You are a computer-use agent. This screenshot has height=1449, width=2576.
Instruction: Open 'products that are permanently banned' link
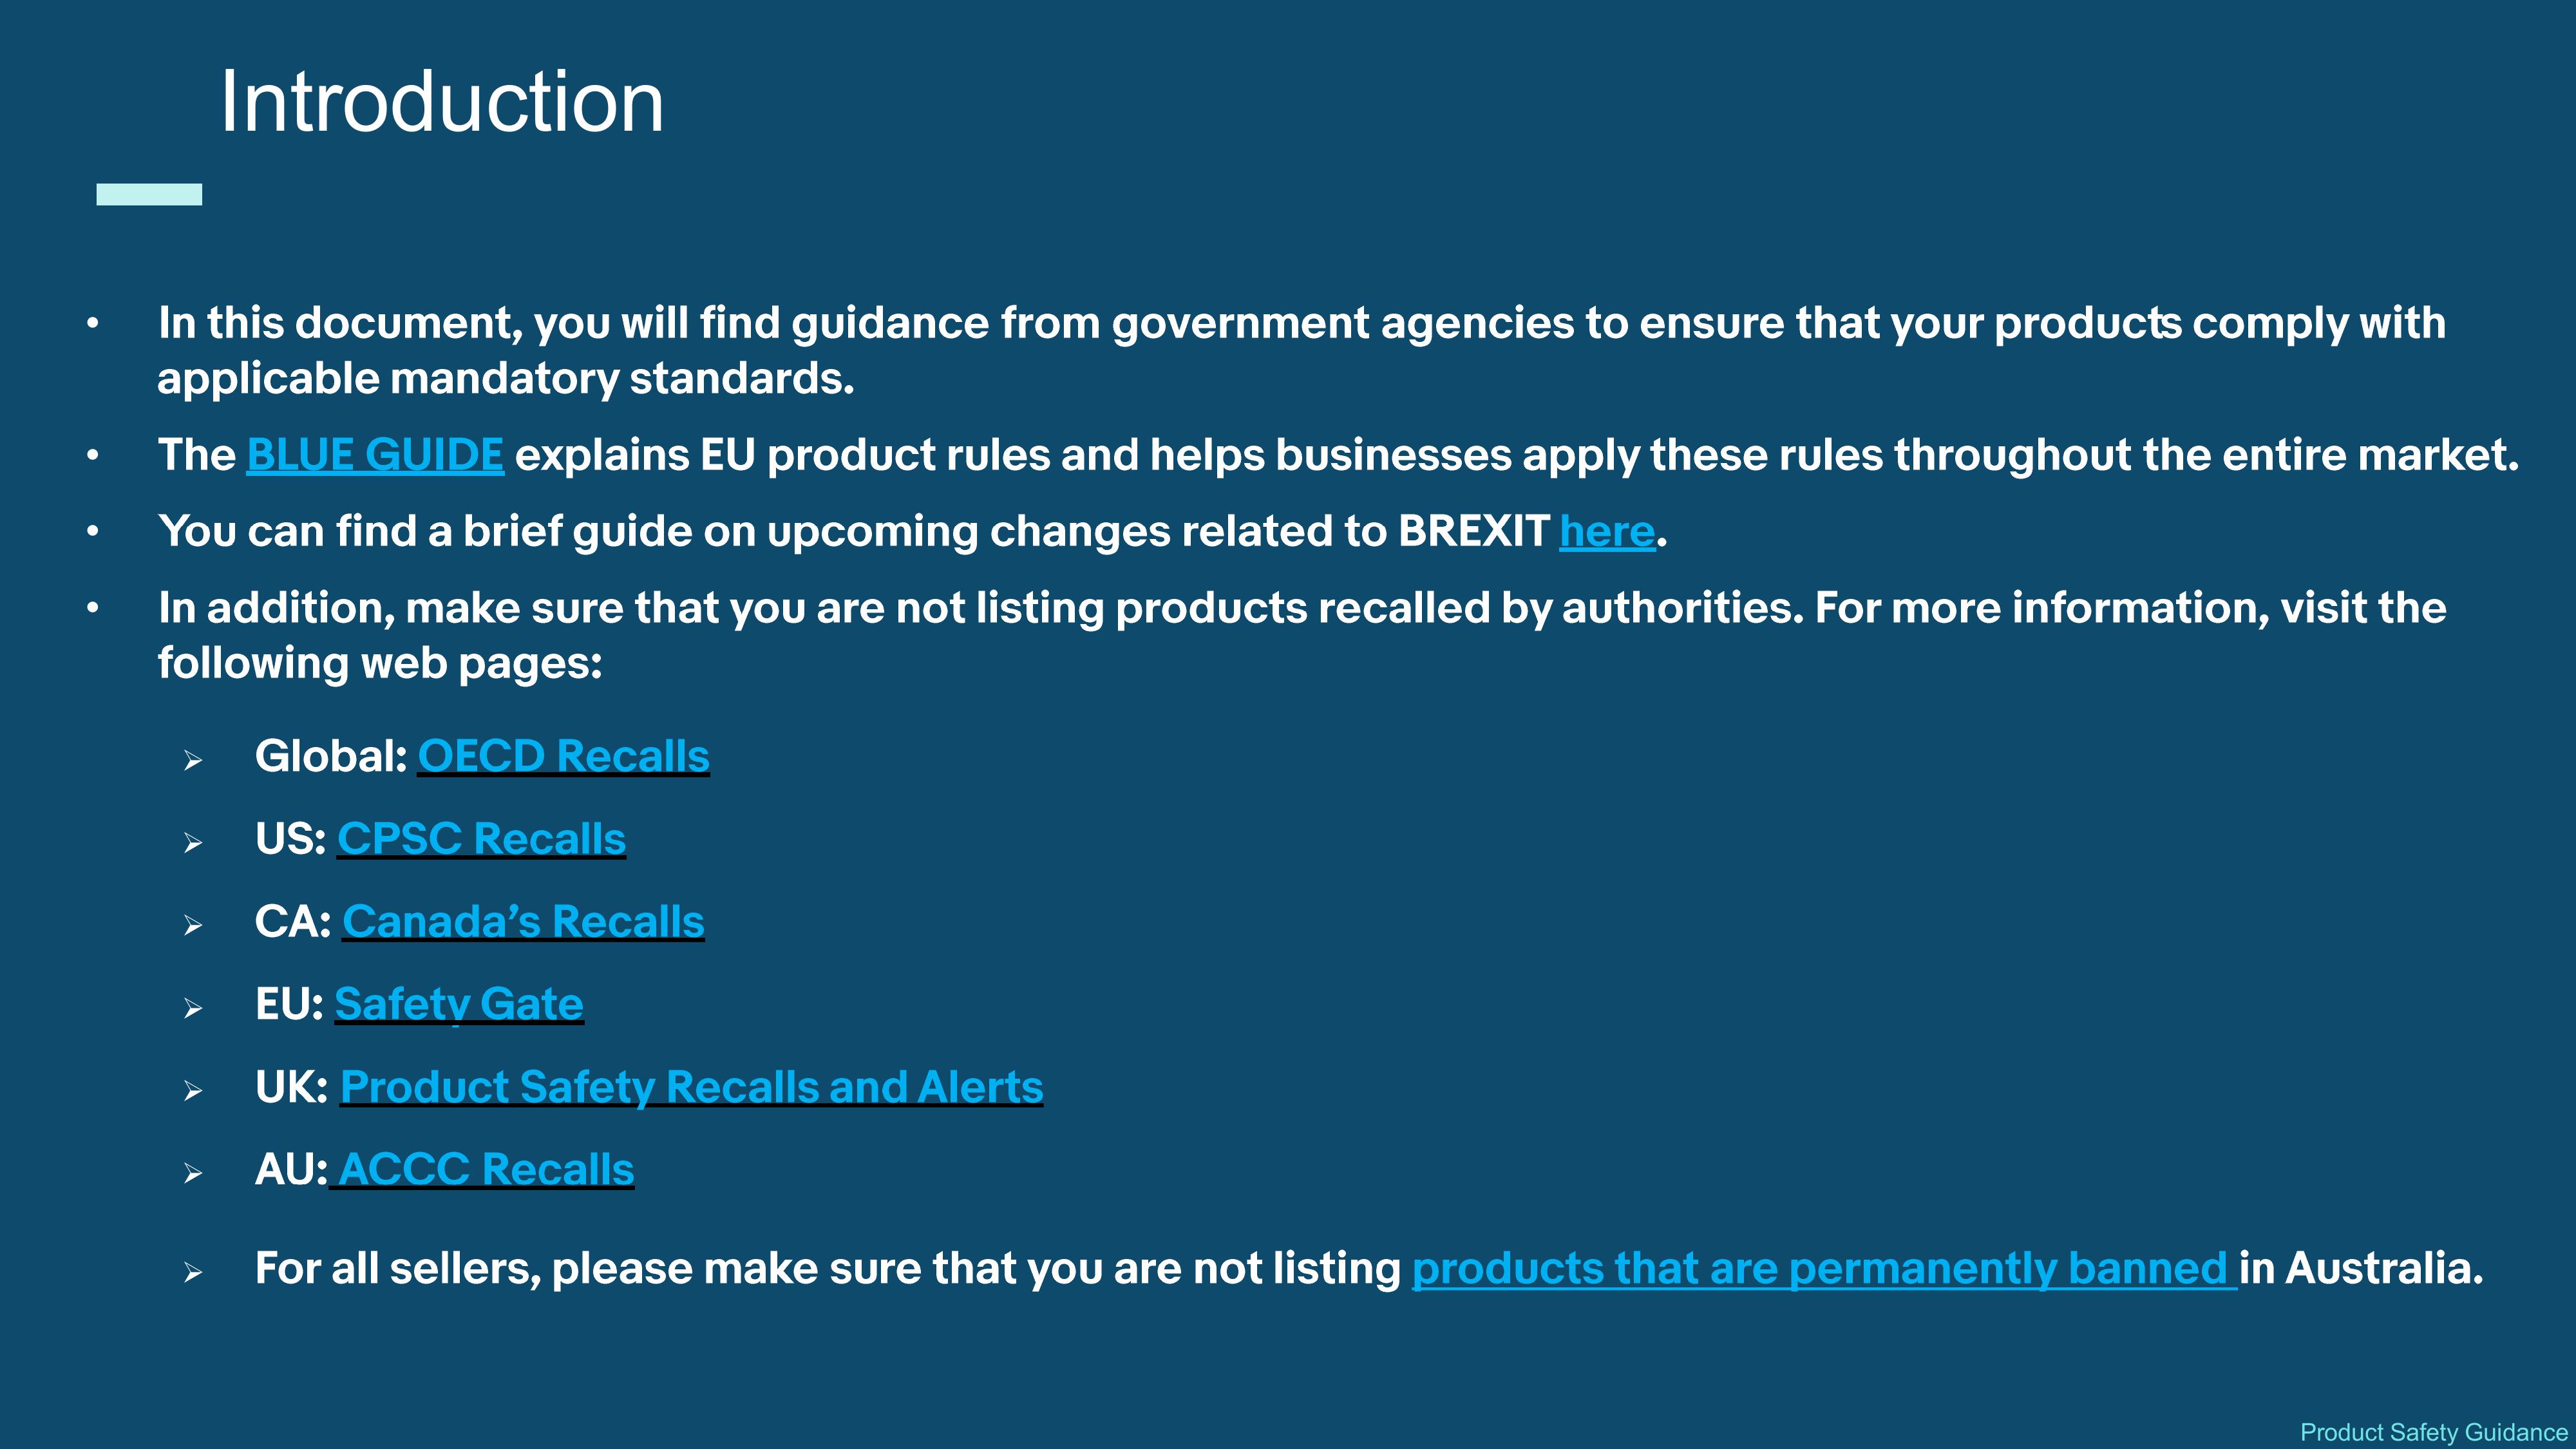(x=1822, y=1268)
